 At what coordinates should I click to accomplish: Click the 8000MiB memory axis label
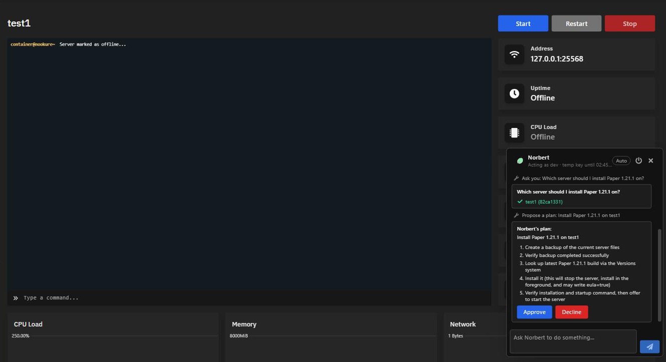coord(239,336)
